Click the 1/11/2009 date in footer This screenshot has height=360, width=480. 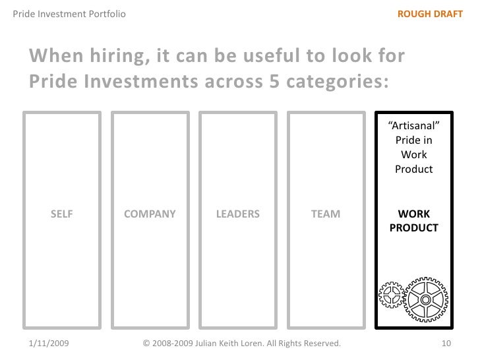51,344
